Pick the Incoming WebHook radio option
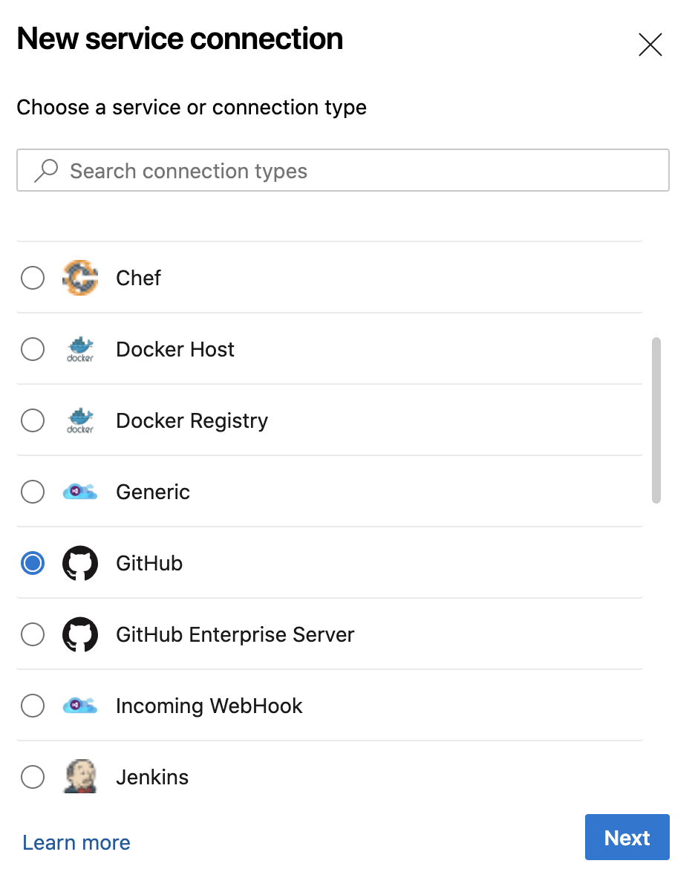Image resolution: width=695 pixels, height=872 pixels. click(x=33, y=706)
